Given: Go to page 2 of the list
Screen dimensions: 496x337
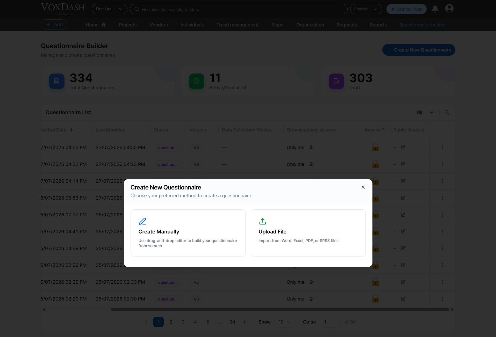Looking at the screenshot, I should coord(171,322).
